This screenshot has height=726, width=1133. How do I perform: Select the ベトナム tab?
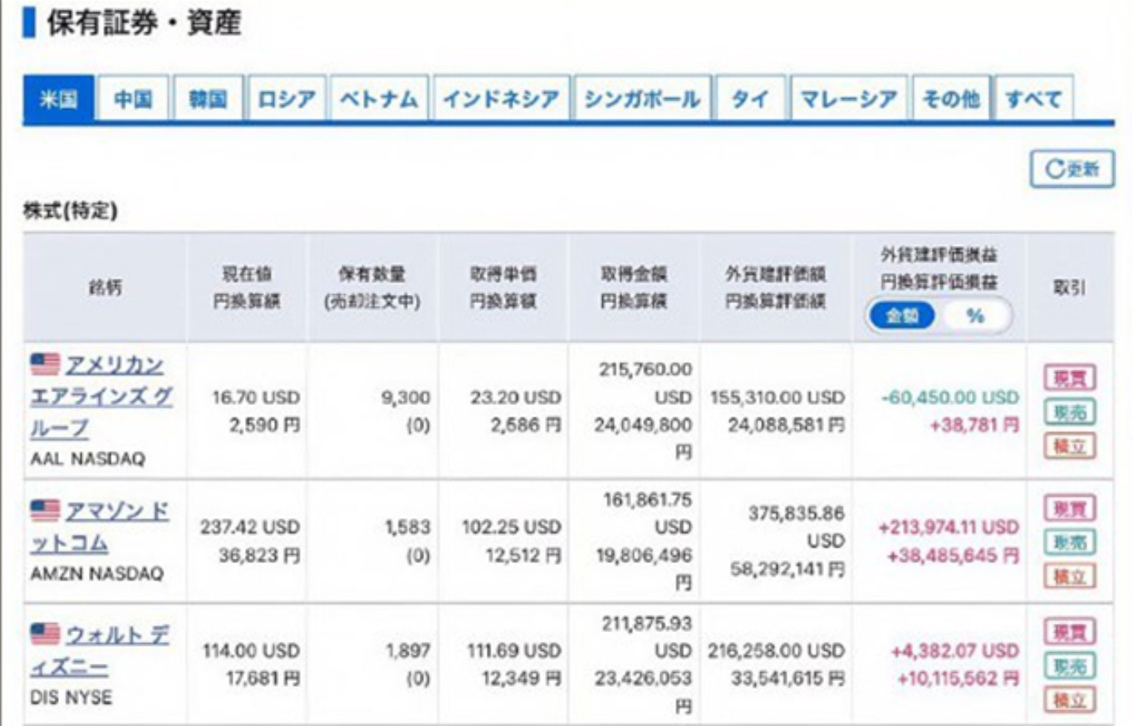click(379, 100)
